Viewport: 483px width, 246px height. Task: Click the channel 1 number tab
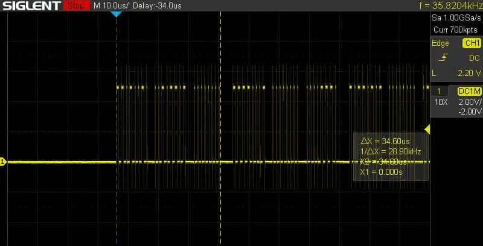click(438, 91)
